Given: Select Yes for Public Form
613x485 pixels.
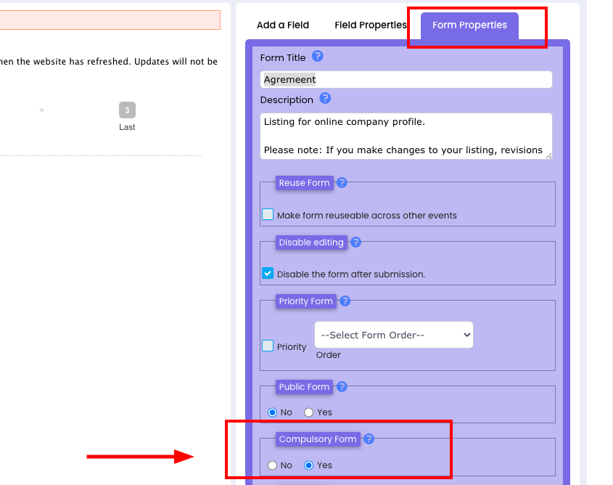Looking at the screenshot, I should point(309,412).
